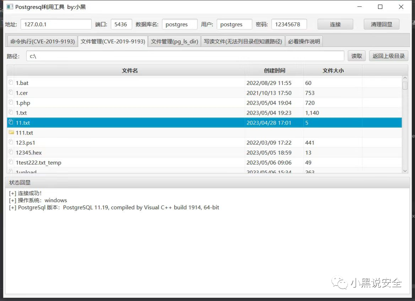Viewport: 415px width, 301px height.
Task: Click the file icon beside 1.cer
Action: point(11,92)
